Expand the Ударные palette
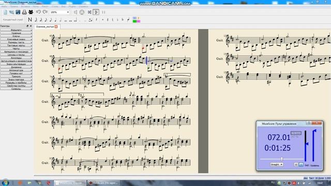The width and height of the screenshot is (331, 186). 16,33
